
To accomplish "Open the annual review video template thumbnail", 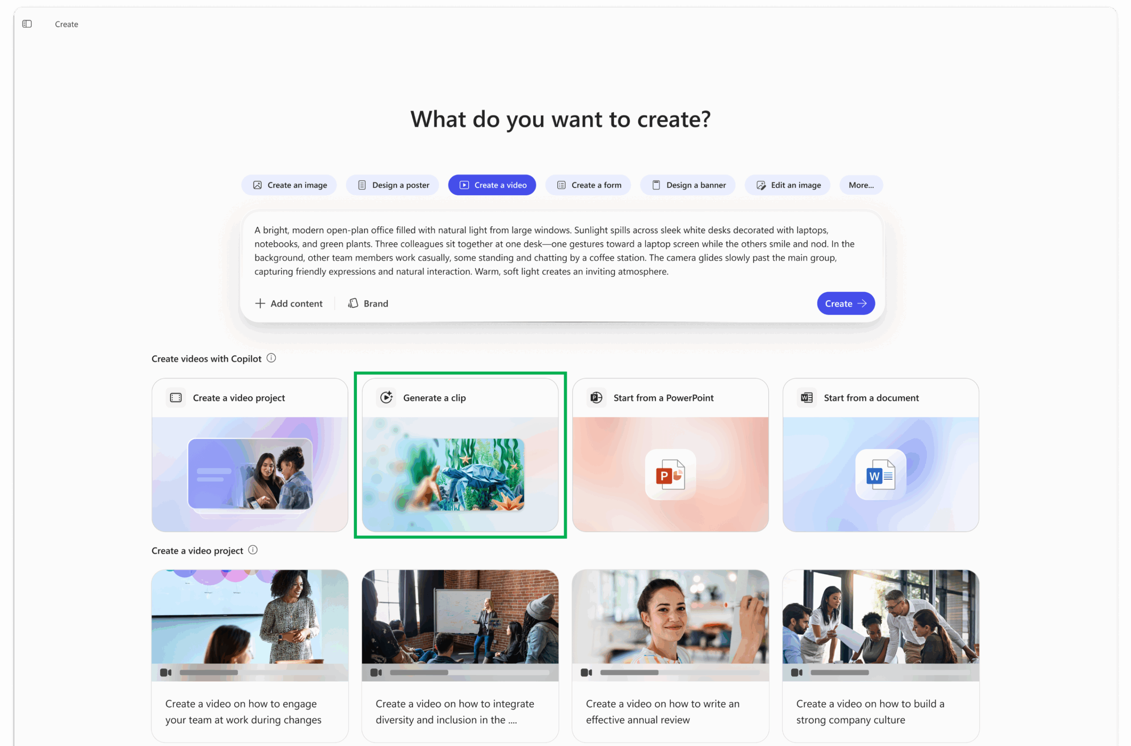I will pos(670,625).
